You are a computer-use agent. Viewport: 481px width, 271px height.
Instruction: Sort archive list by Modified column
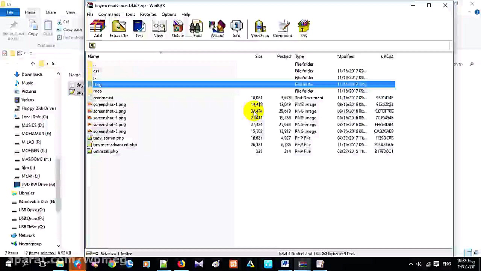(346, 56)
